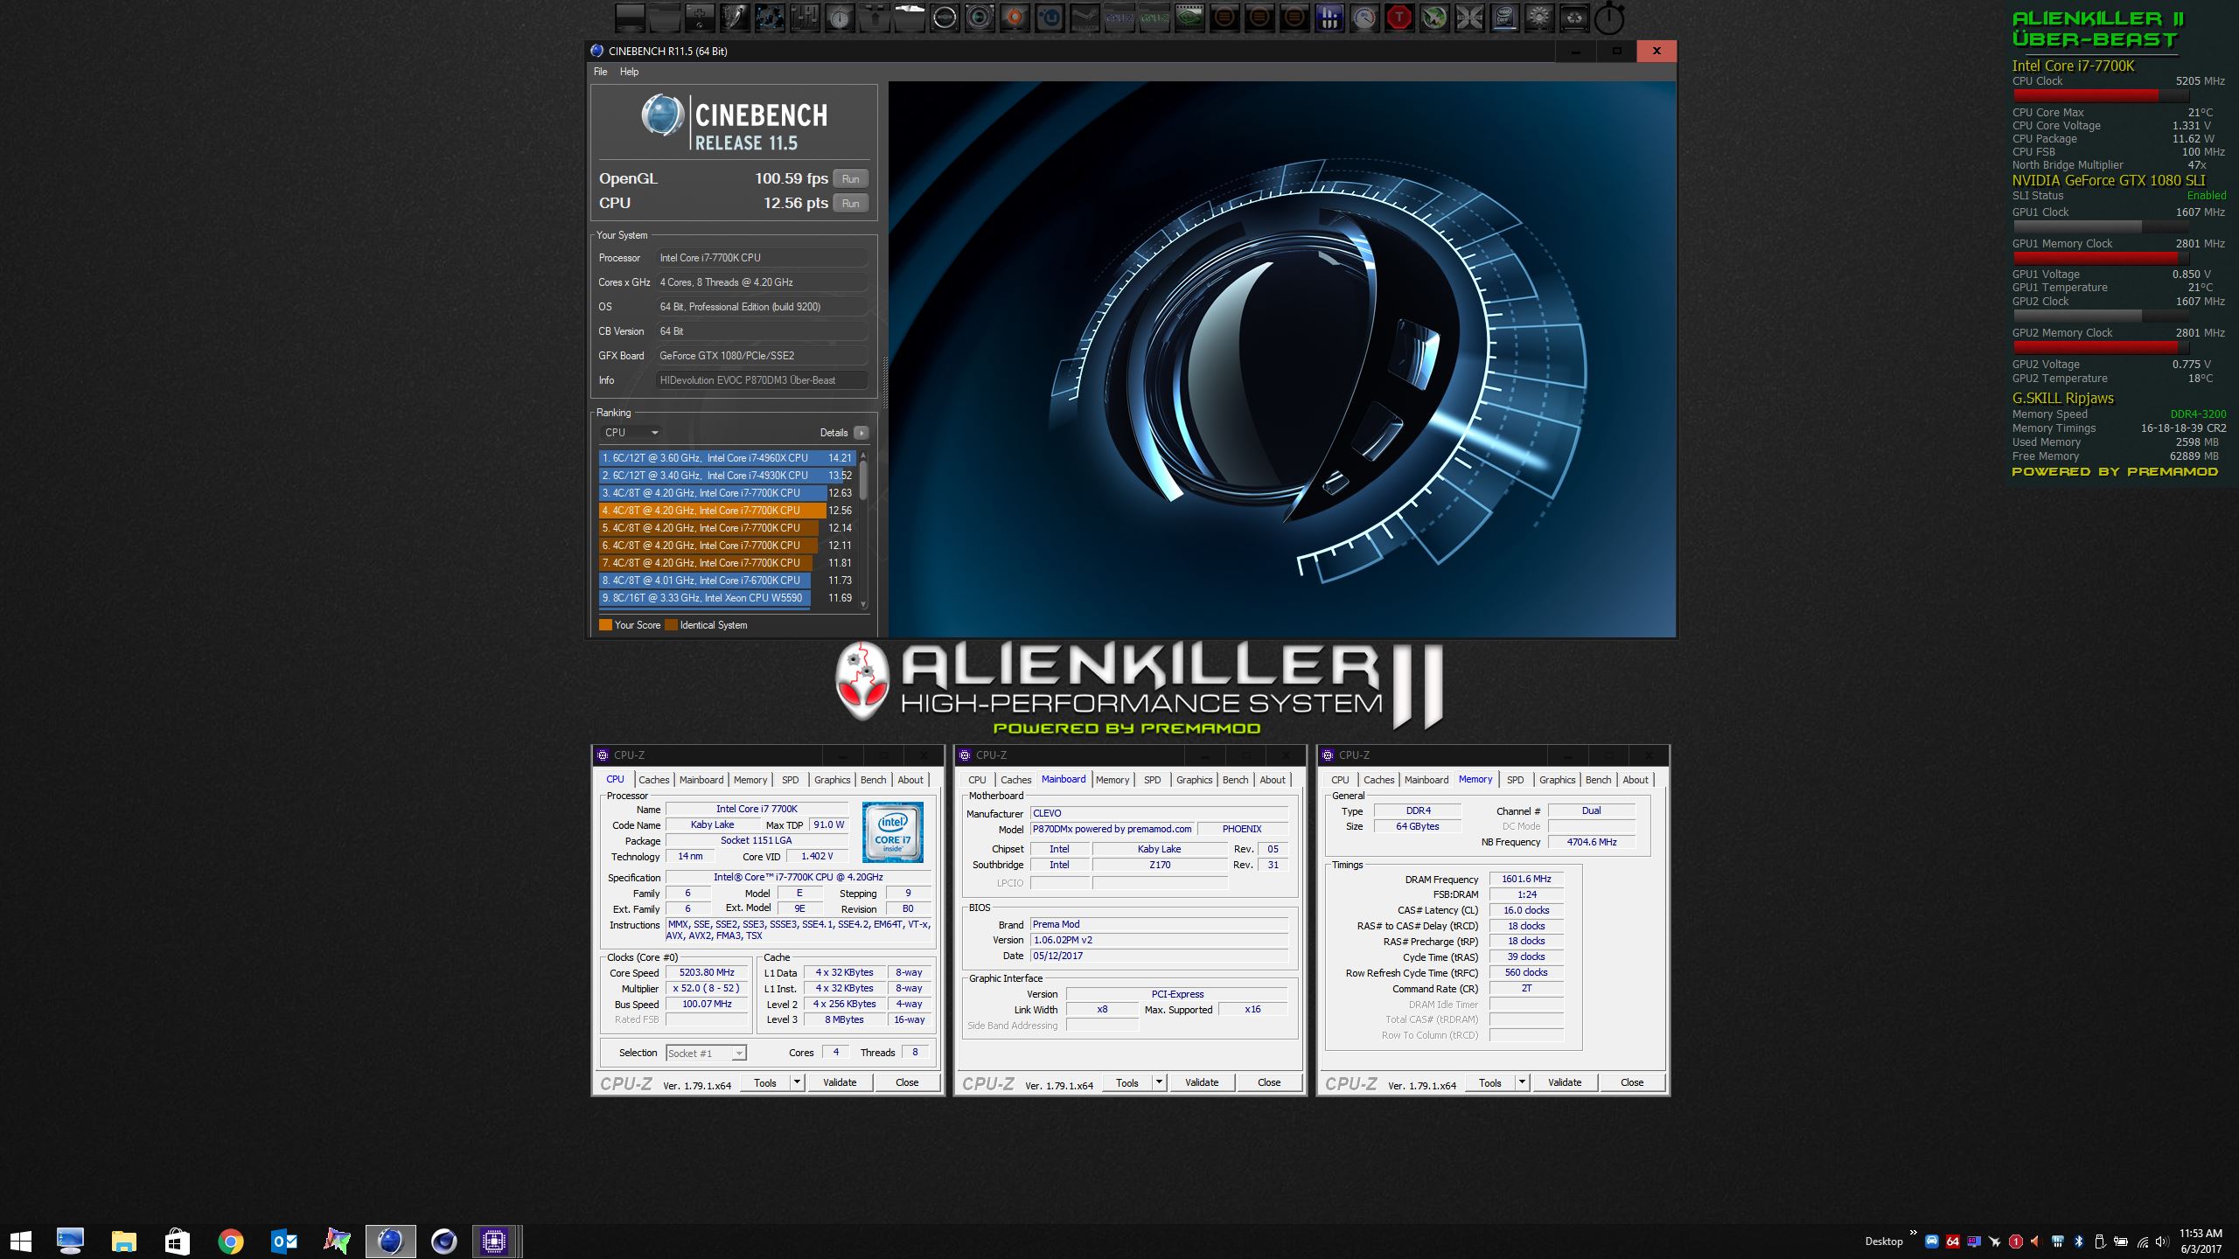The width and height of the screenshot is (2239, 1259).
Task: Run the OpenGL benchmark
Action: point(850,179)
